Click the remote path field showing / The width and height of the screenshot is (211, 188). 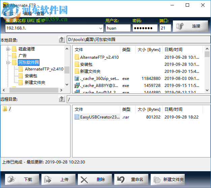tap(139, 99)
